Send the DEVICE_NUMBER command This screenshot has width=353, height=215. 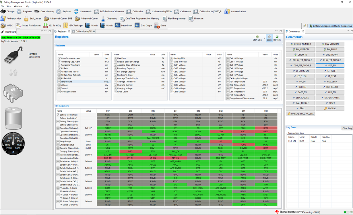[300, 44]
